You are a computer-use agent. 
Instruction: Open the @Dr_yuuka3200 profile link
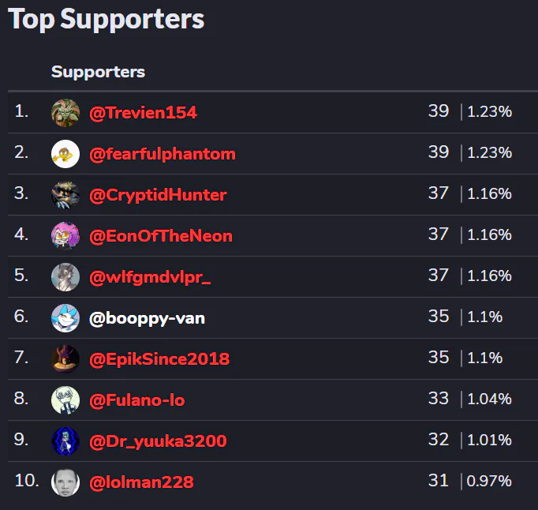pos(158,441)
